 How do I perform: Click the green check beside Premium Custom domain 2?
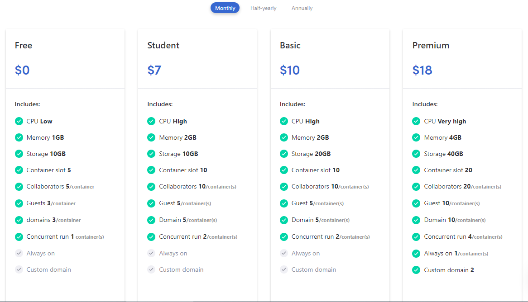pos(416,270)
